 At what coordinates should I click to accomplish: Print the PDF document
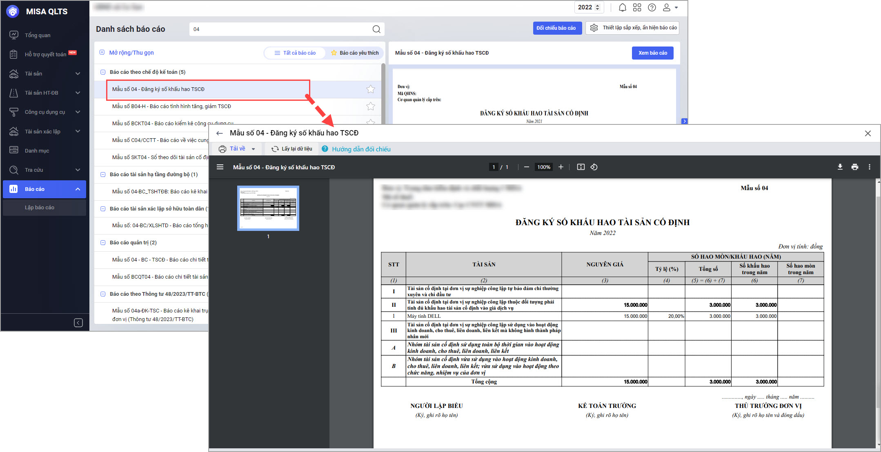pos(855,167)
